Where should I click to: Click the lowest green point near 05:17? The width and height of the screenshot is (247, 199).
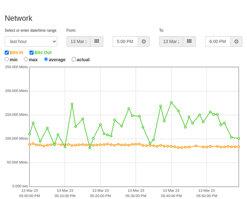coord(90,148)
